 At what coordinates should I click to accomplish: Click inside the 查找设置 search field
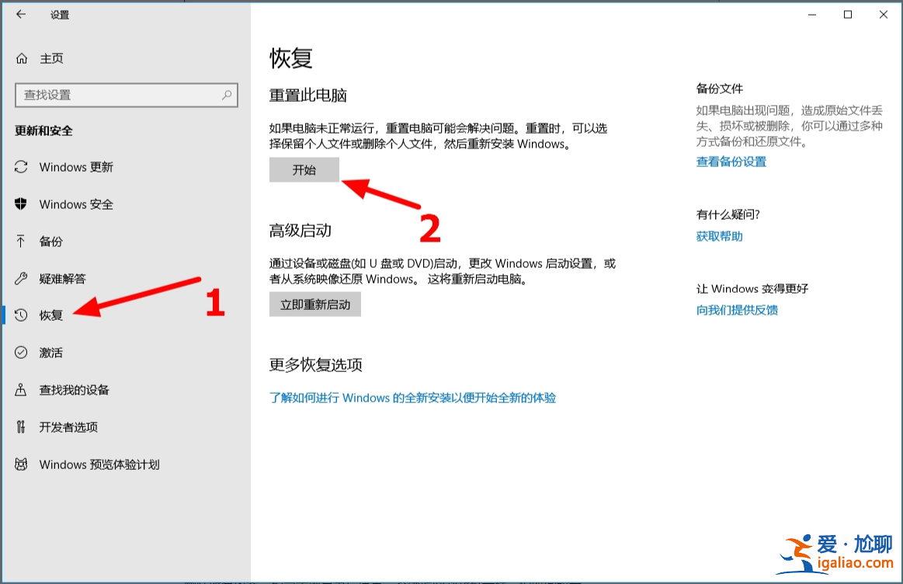coord(116,95)
